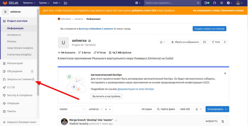Open Статистика (Insights) item
248x126 pixels.
[x=19, y=55]
